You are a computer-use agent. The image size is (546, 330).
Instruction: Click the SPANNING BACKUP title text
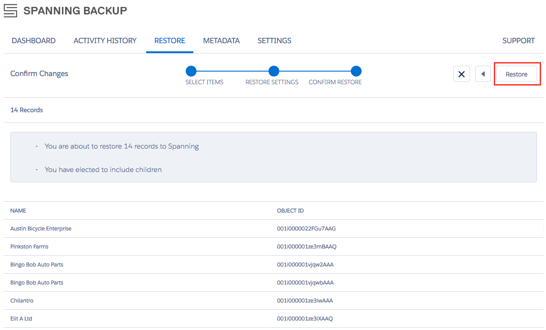75,10
